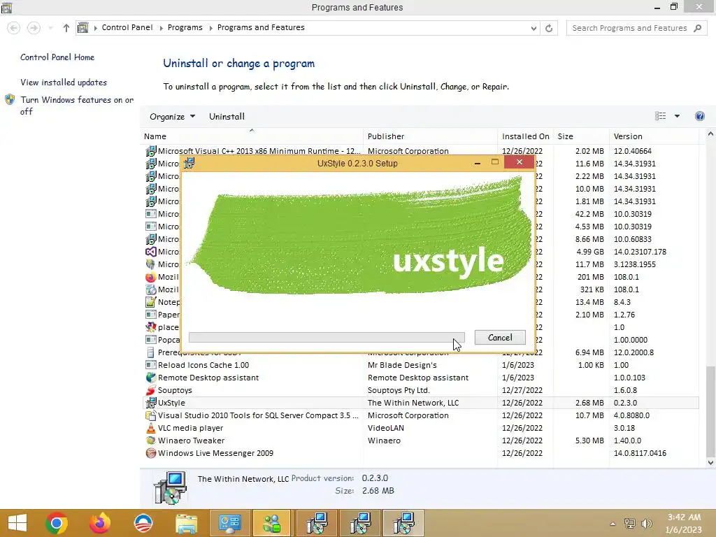Click the 4.99 GB size cell
This screenshot has width=716, height=537.
click(x=590, y=252)
